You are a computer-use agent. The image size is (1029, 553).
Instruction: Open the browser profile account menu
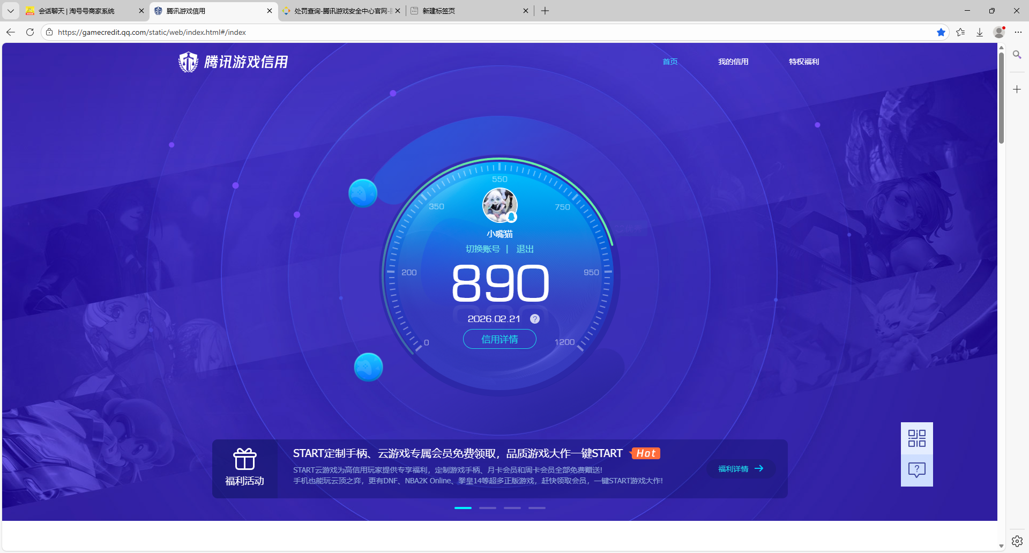point(999,32)
